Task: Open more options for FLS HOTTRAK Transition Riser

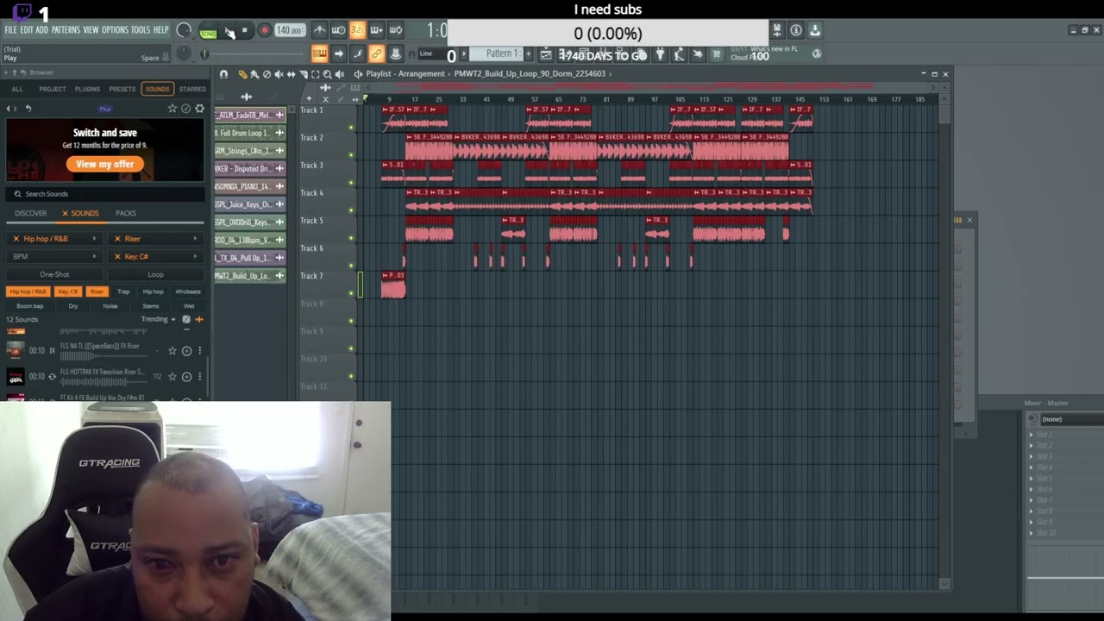Action: click(199, 376)
